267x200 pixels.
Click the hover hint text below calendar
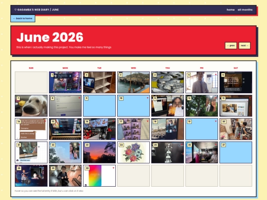(x=49, y=191)
